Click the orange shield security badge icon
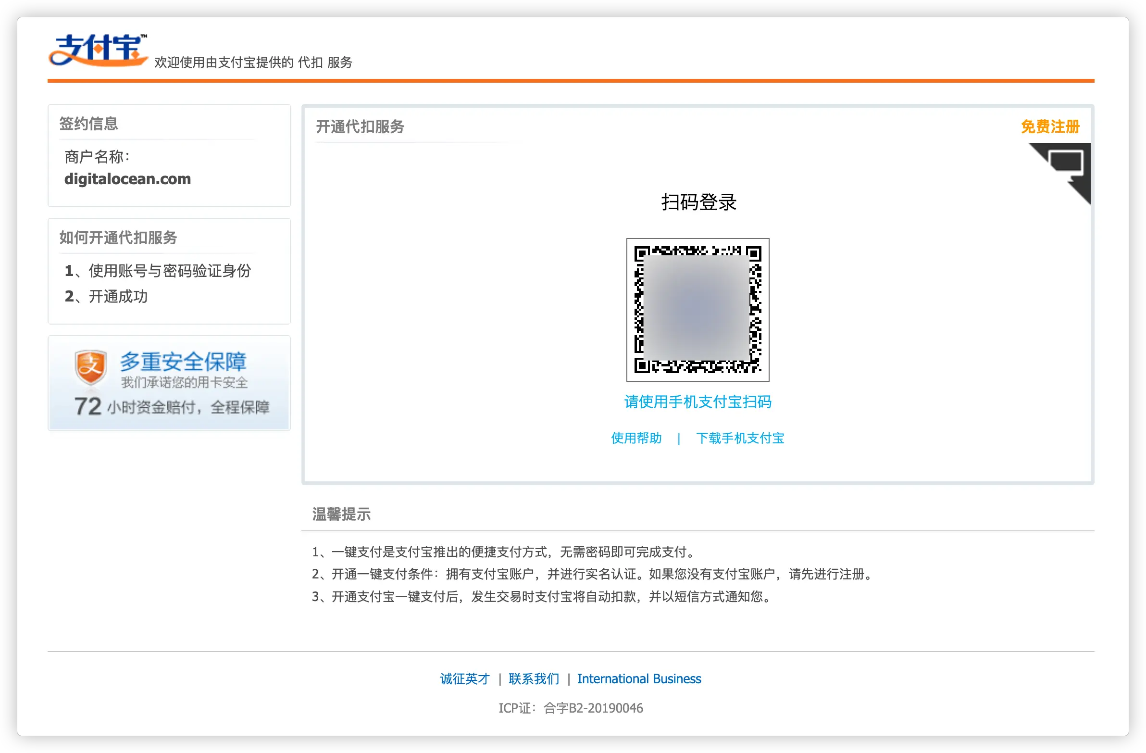This screenshot has height=753, width=1146. [x=90, y=367]
